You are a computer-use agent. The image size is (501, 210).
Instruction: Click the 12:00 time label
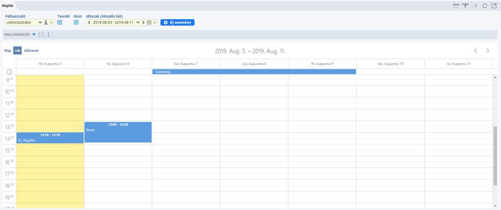[x=9, y=115]
